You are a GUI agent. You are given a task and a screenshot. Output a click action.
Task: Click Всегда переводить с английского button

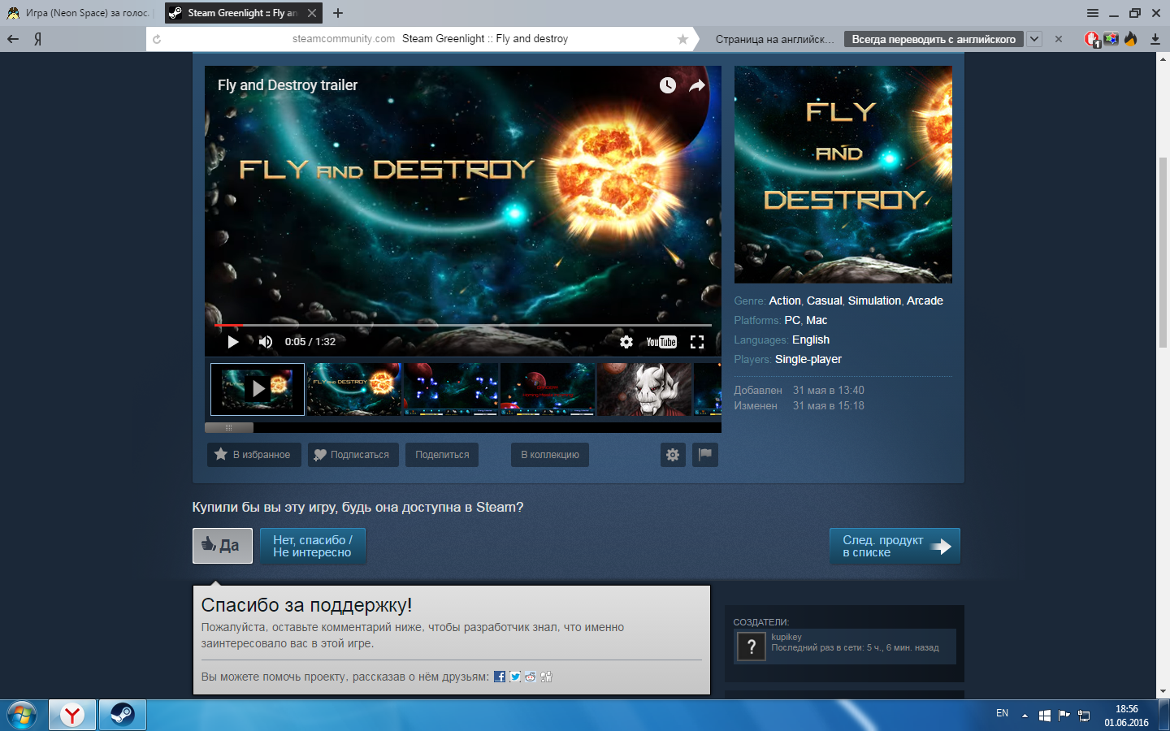[934, 39]
